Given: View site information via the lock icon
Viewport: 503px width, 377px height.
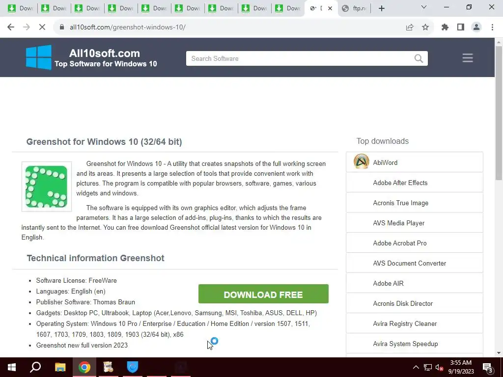Looking at the screenshot, I should click(x=61, y=27).
